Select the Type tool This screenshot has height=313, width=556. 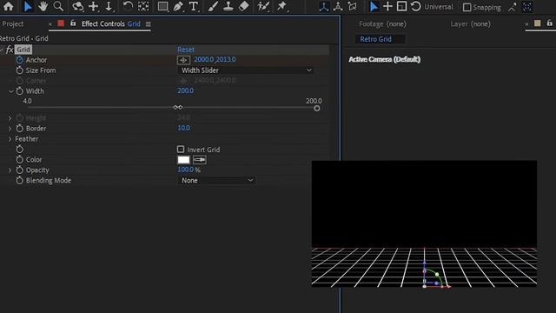[x=194, y=6]
